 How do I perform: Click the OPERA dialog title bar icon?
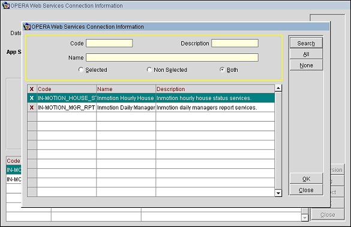tap(27, 26)
